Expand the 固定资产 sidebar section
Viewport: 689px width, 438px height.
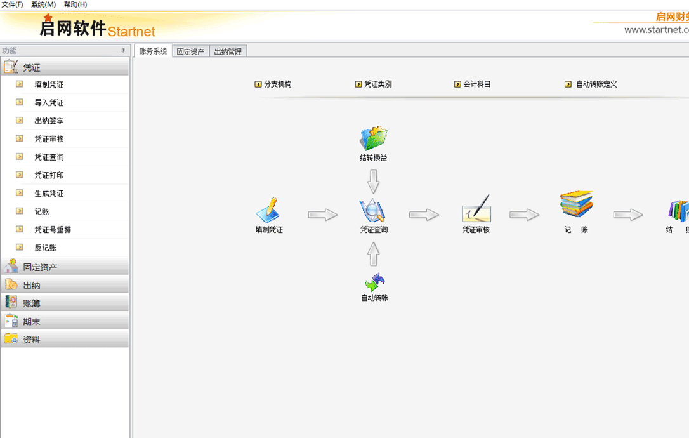tap(40, 267)
